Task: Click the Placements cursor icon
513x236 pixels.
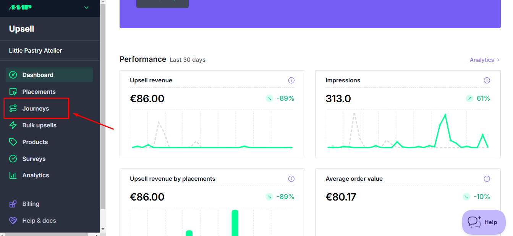Action: (x=13, y=92)
